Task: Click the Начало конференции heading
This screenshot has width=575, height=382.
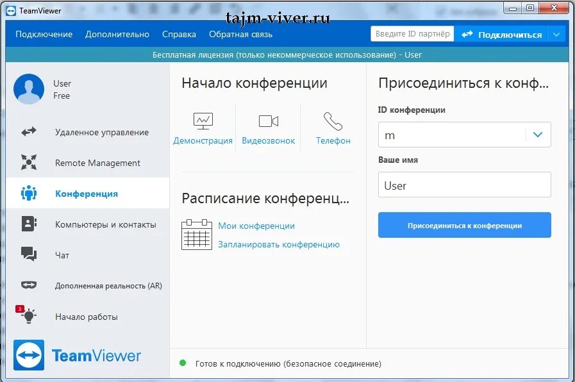Action: point(254,83)
